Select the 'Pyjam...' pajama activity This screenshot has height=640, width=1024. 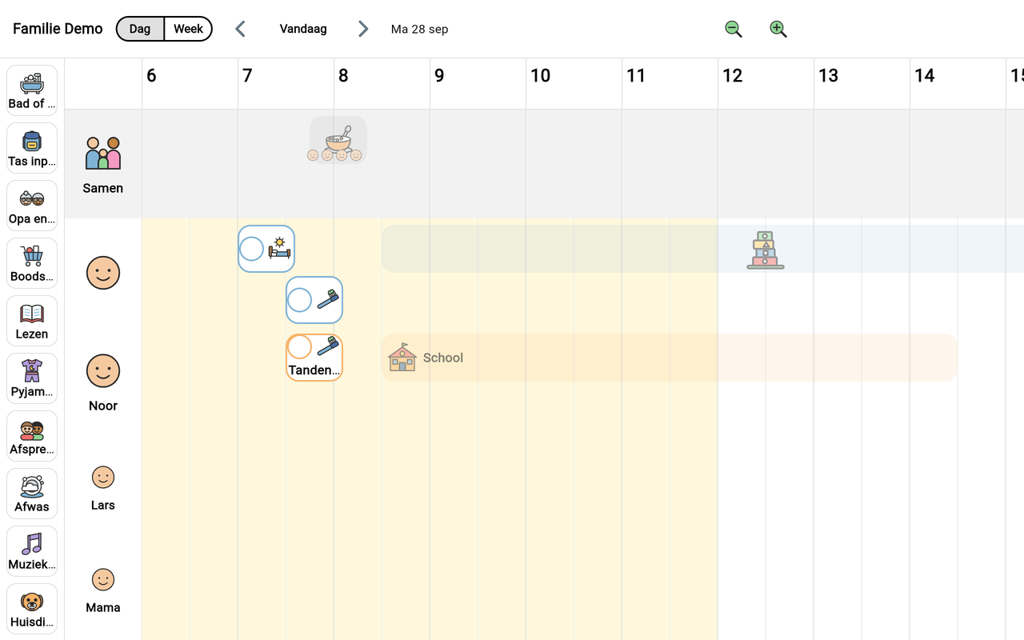[x=32, y=378]
